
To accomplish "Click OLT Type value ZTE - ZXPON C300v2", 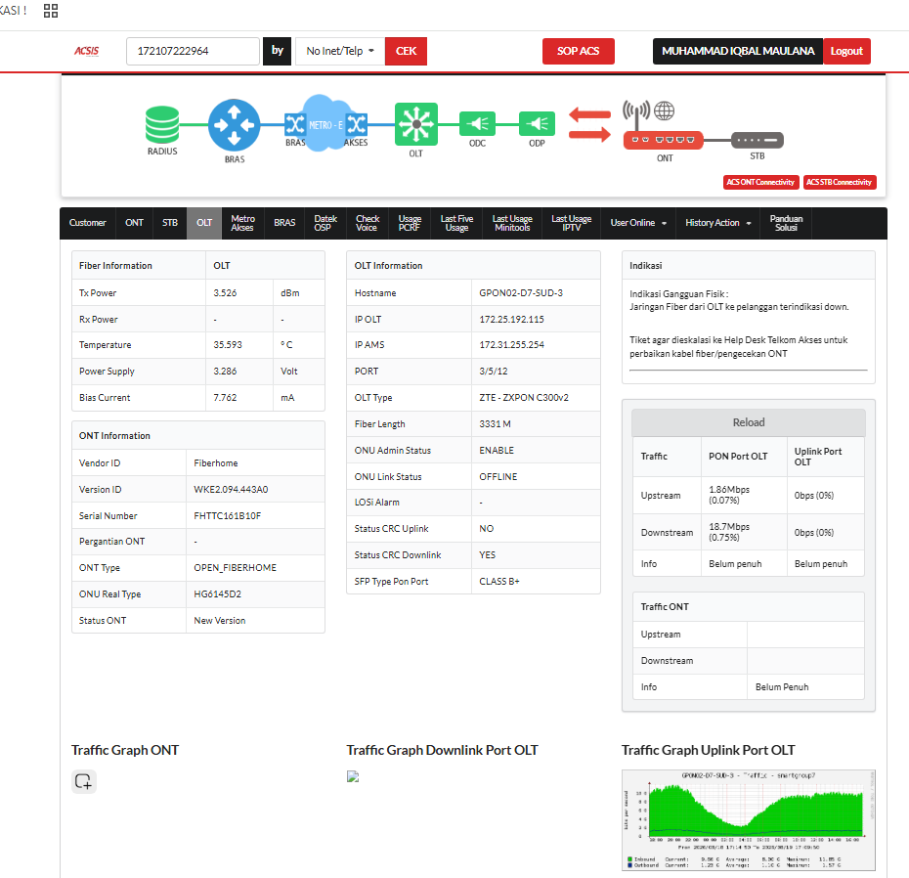I will 524,398.
